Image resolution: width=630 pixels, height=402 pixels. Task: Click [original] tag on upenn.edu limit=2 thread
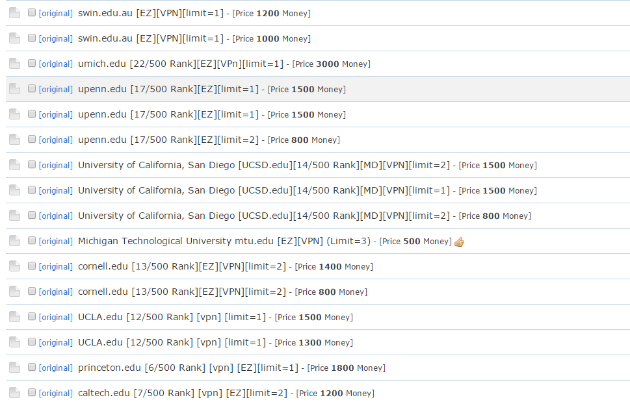pos(55,140)
